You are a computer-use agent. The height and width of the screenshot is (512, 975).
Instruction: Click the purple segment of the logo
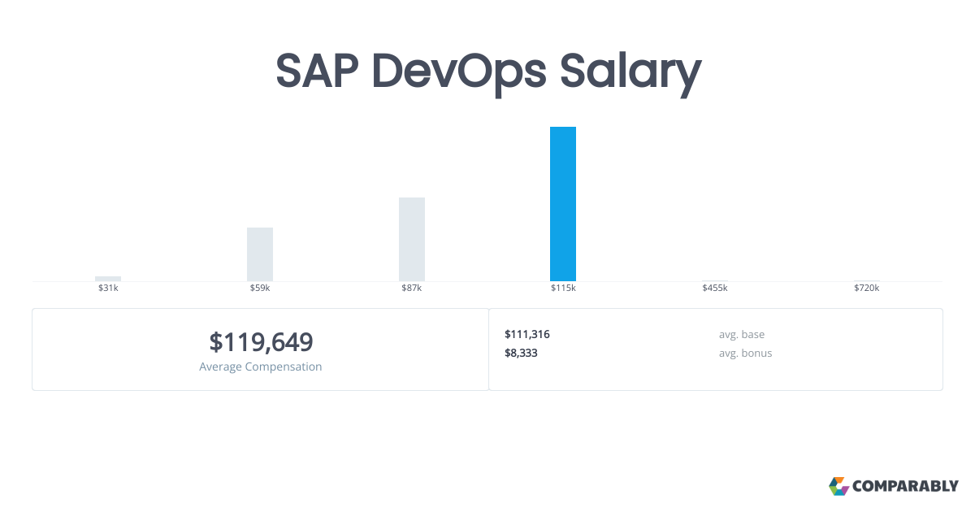pos(846,489)
